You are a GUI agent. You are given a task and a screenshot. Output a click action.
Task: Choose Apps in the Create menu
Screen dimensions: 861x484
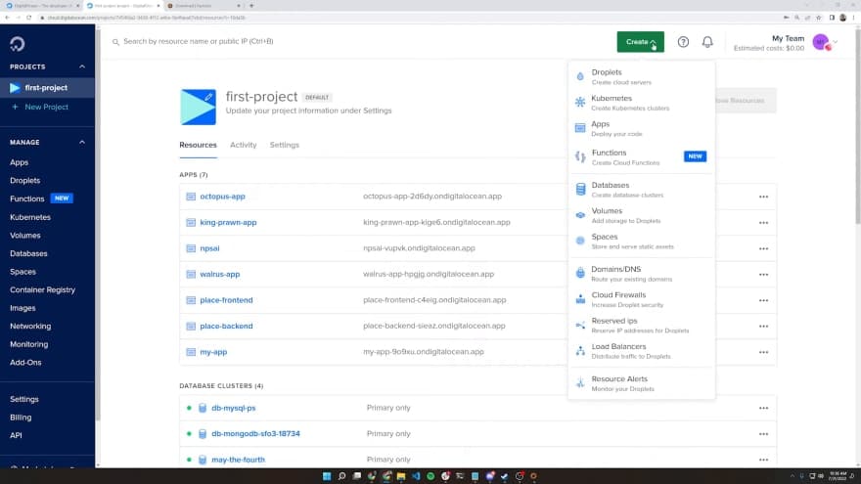[642, 128]
